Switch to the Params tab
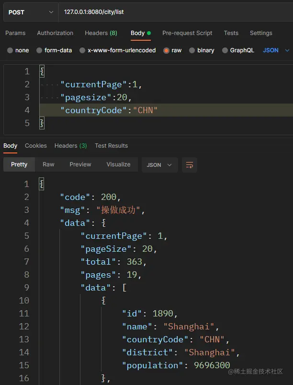 click(x=15, y=33)
